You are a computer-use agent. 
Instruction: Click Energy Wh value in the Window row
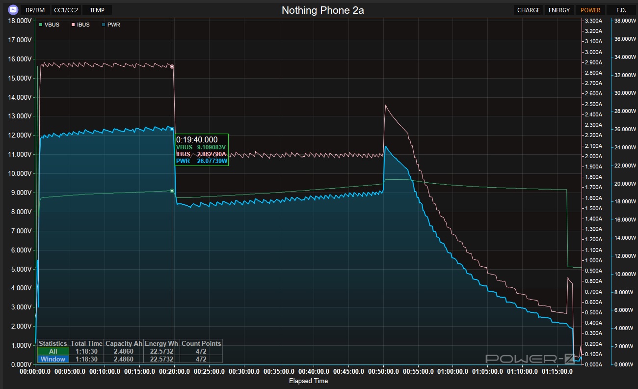pyautogui.click(x=162, y=359)
